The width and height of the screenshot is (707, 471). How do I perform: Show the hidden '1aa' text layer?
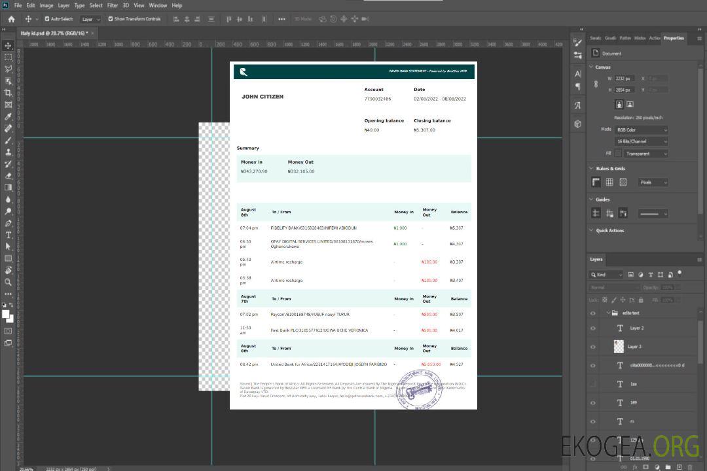(593, 385)
